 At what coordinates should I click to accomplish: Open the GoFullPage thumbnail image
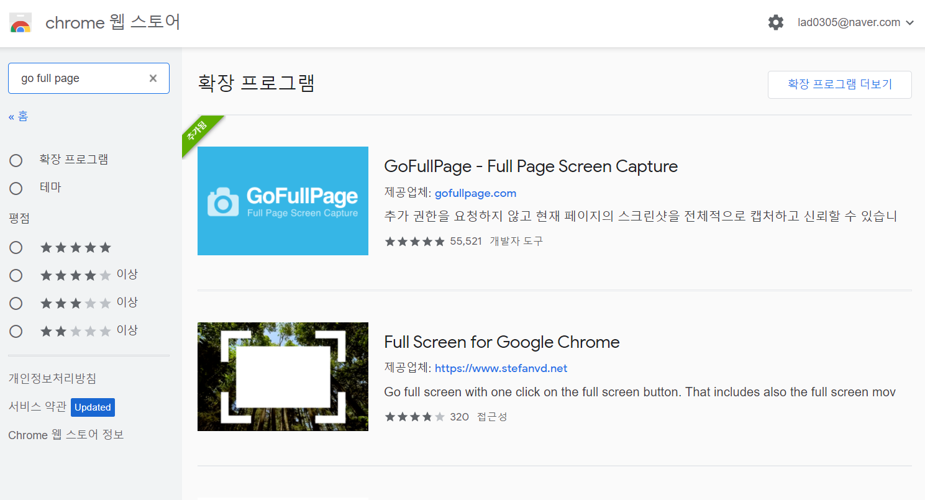(x=283, y=201)
